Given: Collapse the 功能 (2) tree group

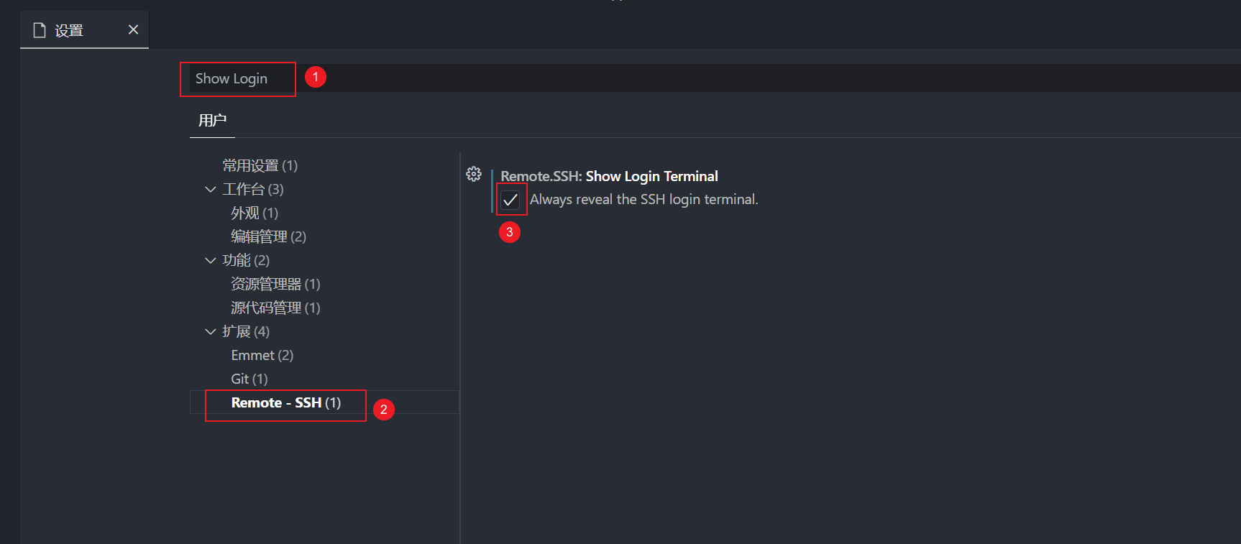Looking at the screenshot, I should coord(211,261).
